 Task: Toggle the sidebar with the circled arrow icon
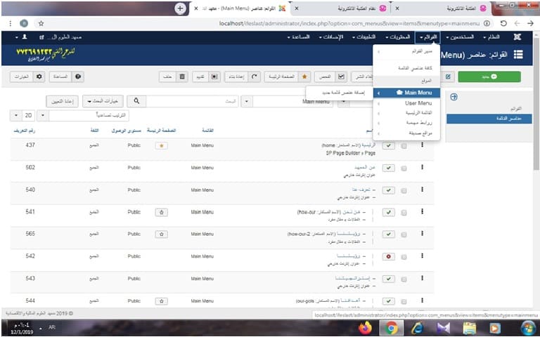pos(454,98)
